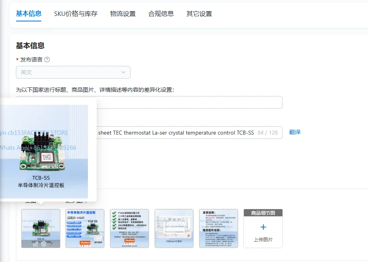Select the green checkmarks features thumbnail
The width and height of the screenshot is (368, 262).
(130, 229)
